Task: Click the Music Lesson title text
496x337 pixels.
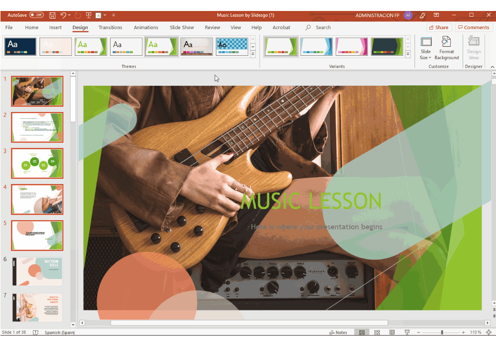Action: pyautogui.click(x=311, y=201)
